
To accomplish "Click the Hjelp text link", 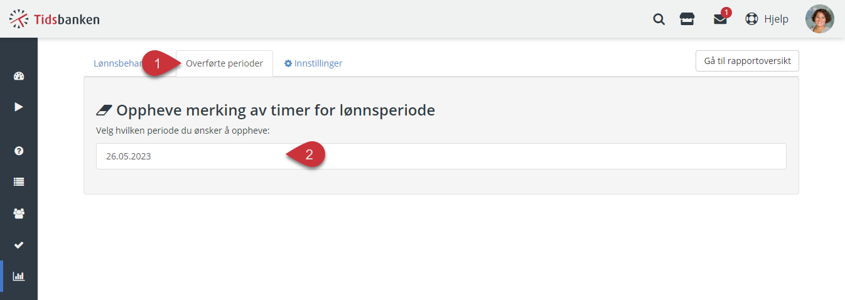I will click(x=776, y=19).
